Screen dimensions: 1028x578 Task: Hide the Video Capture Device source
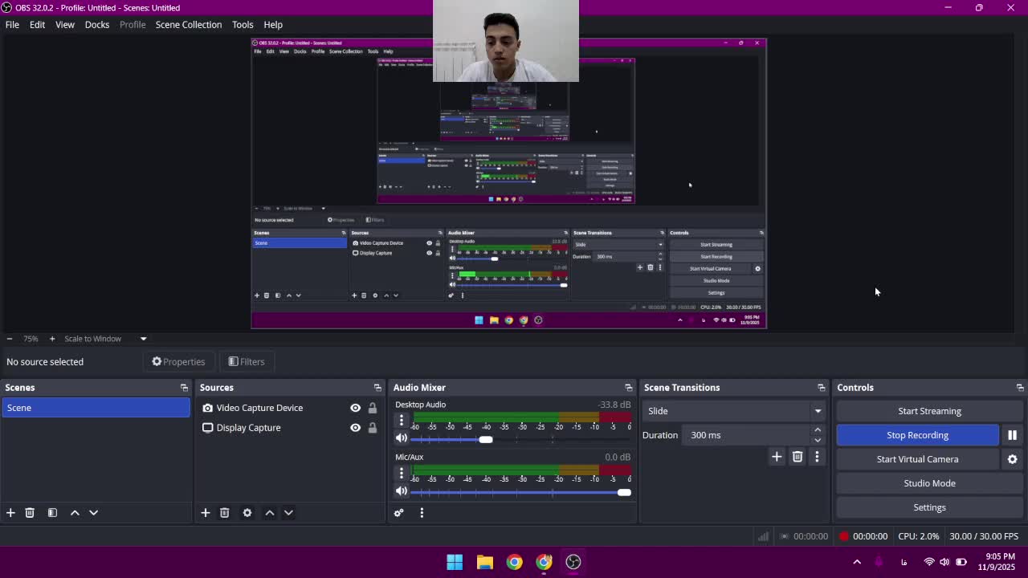tap(355, 408)
